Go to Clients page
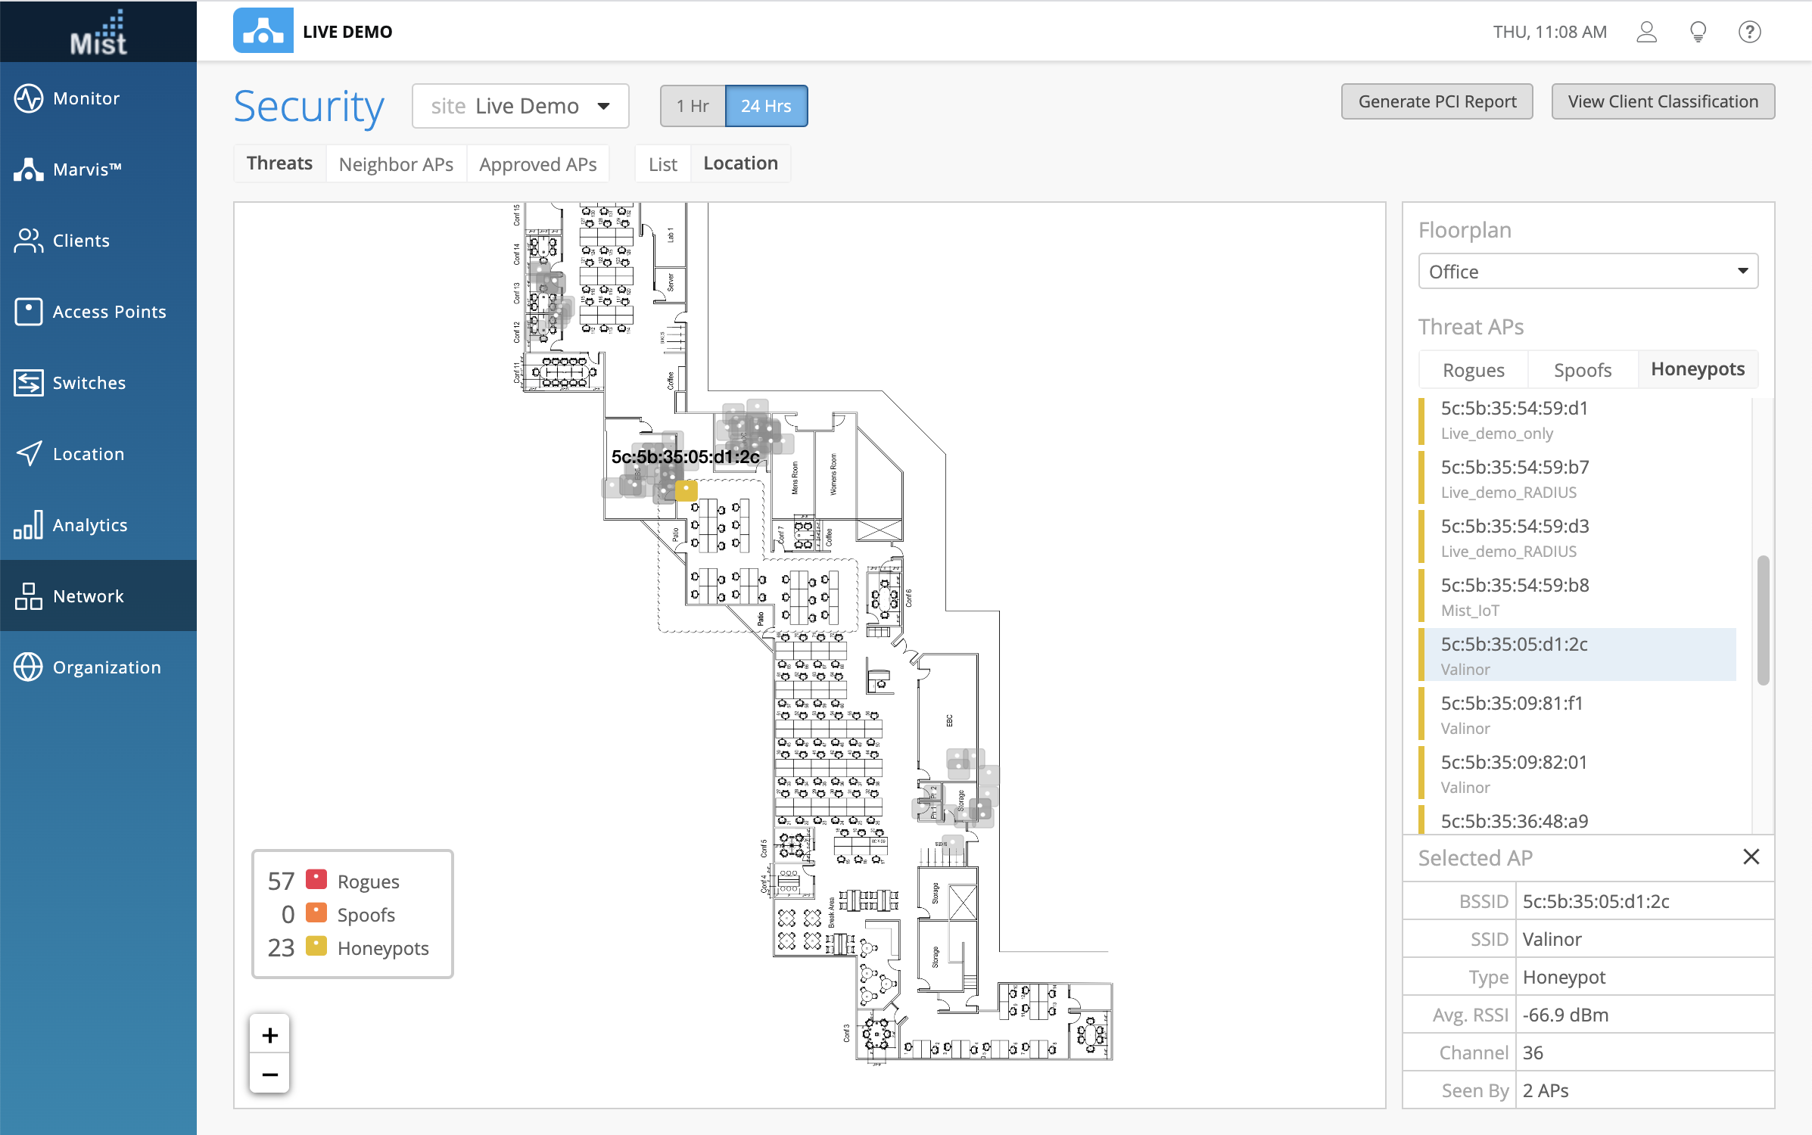 [x=81, y=241]
